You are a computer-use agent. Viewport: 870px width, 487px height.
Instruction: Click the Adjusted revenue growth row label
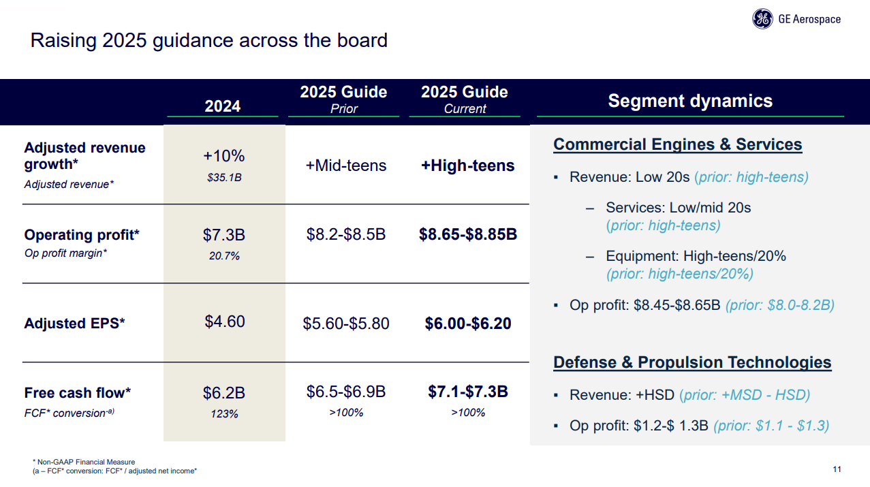[x=84, y=156]
